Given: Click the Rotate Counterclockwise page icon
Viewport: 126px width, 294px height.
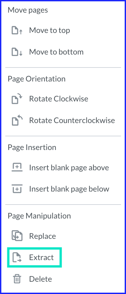Looking at the screenshot, I should pyautogui.click(x=17, y=121).
